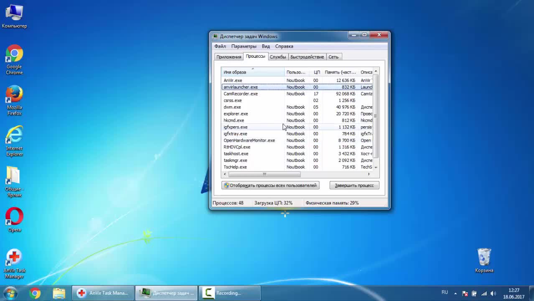Click vertical scrollbar down arrow in process list
534x301 pixels.
[376, 167]
